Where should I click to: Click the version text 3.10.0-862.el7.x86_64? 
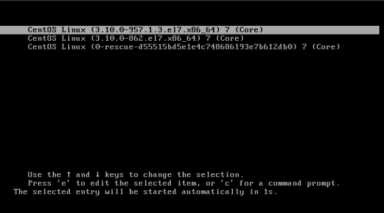pyautogui.click(x=146, y=38)
